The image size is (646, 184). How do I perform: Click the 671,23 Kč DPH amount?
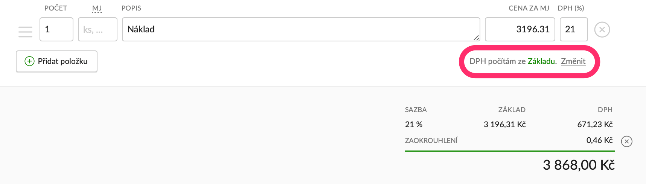(595, 125)
